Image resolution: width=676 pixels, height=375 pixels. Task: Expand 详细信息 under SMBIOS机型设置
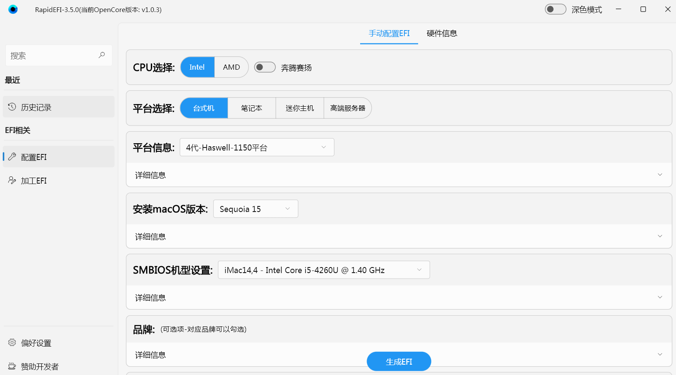pos(399,298)
